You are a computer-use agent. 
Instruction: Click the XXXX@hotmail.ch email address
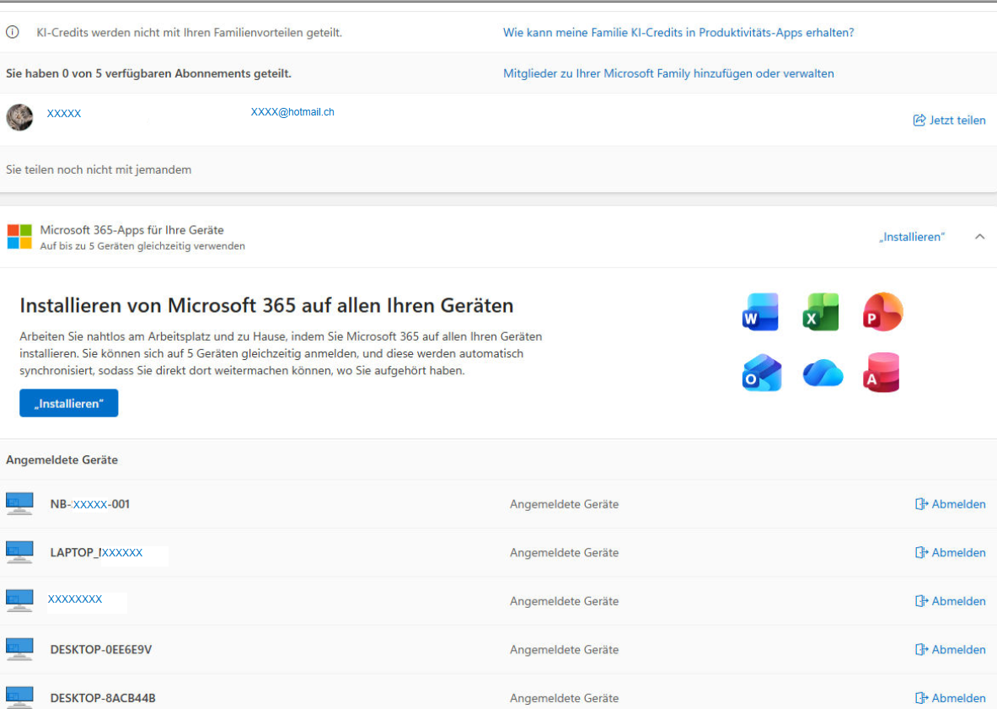click(292, 112)
